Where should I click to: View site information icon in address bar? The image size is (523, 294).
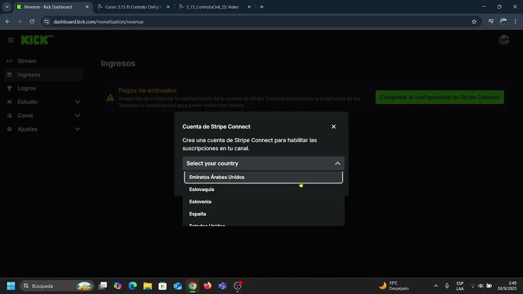click(x=47, y=22)
